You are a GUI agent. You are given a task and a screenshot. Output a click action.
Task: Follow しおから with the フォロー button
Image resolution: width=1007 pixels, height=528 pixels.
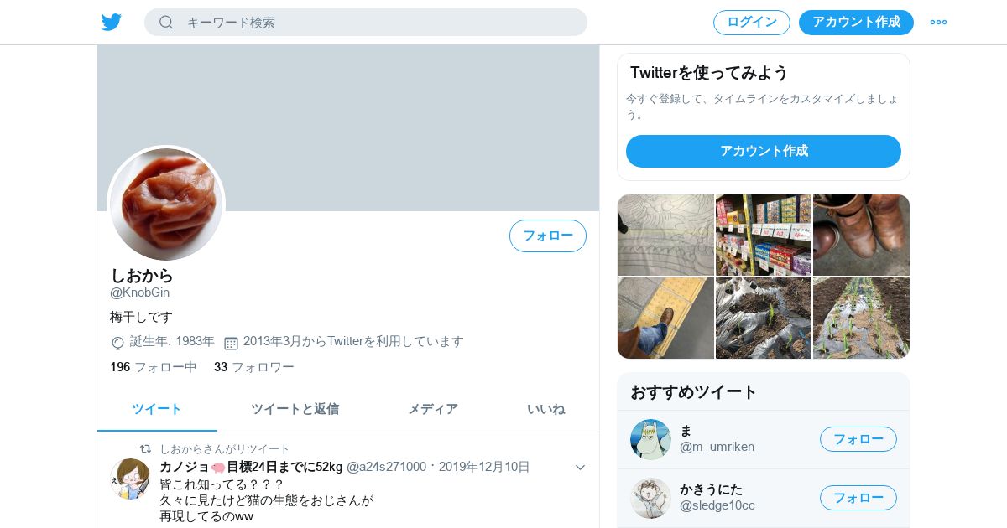(x=548, y=236)
